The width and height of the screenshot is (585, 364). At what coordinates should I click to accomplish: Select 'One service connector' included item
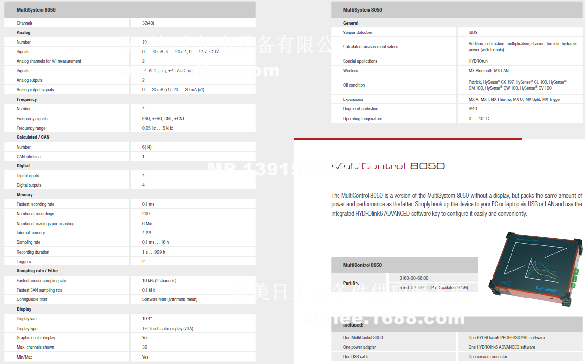(x=488, y=357)
